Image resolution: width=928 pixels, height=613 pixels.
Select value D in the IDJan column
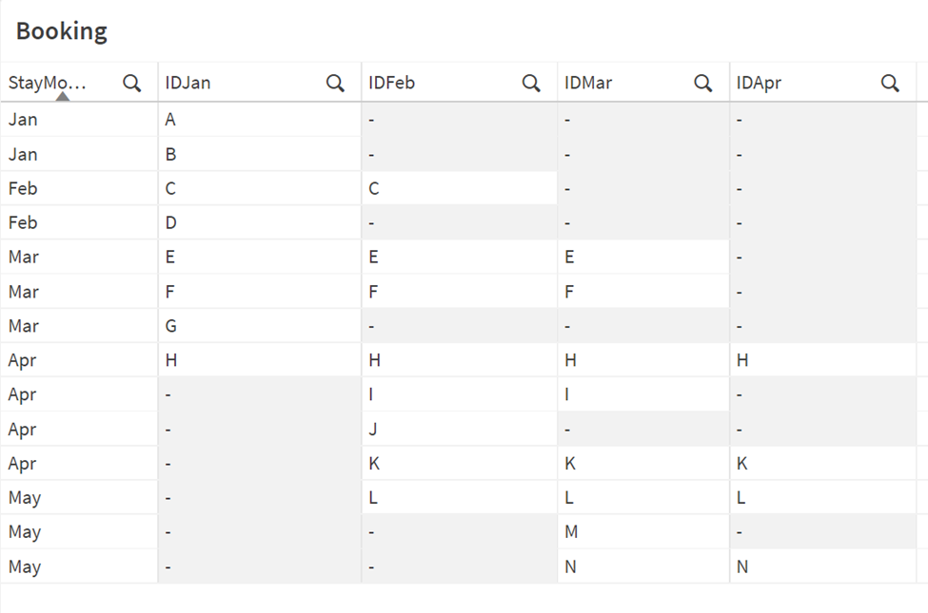point(171,222)
